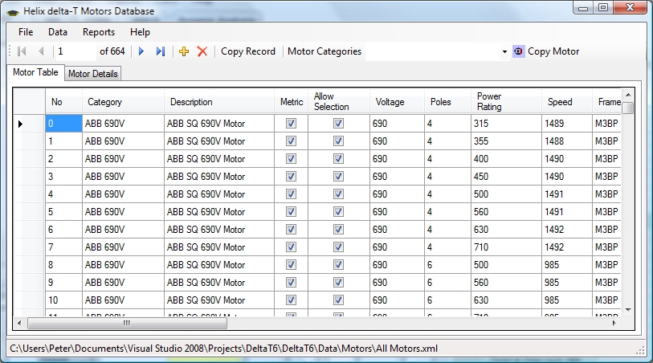
Task: Select Power Rating cell 315
Action: (506, 124)
